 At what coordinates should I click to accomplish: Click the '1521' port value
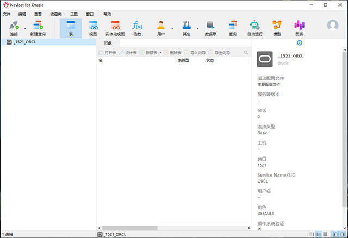click(x=262, y=165)
